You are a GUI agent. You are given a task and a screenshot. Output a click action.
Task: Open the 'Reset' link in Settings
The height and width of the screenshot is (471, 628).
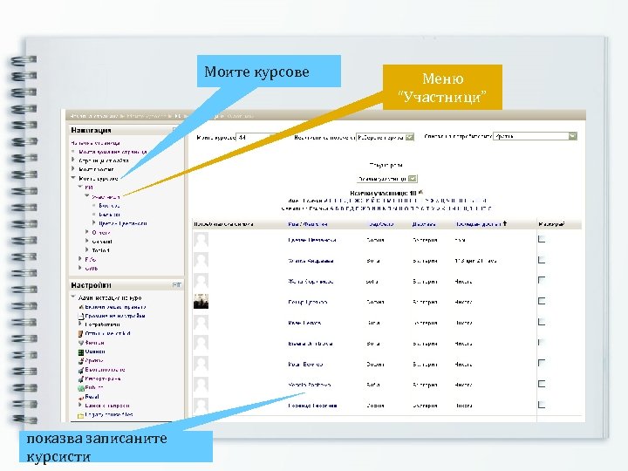(x=92, y=397)
